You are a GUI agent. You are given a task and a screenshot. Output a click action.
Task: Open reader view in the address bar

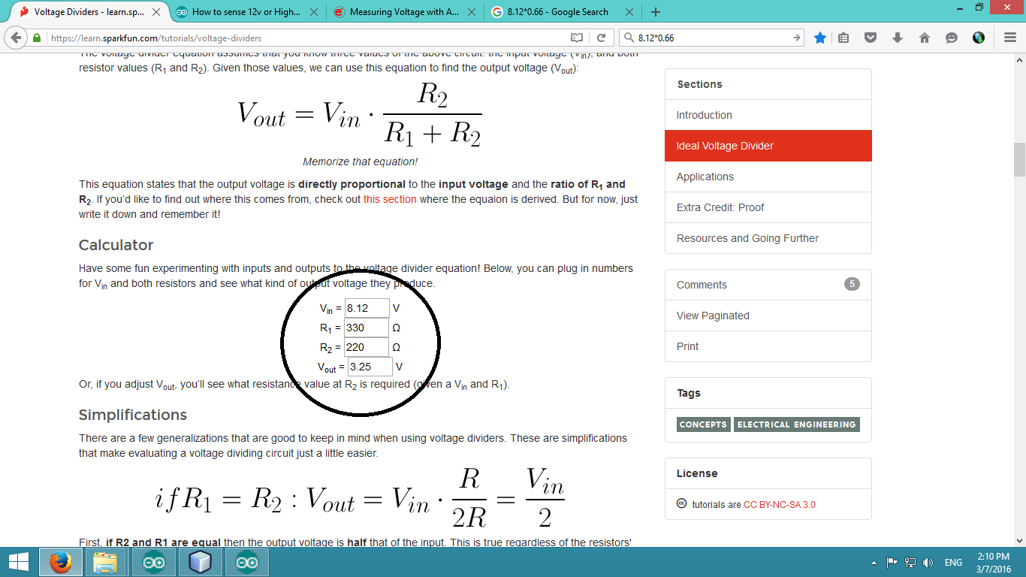click(577, 38)
